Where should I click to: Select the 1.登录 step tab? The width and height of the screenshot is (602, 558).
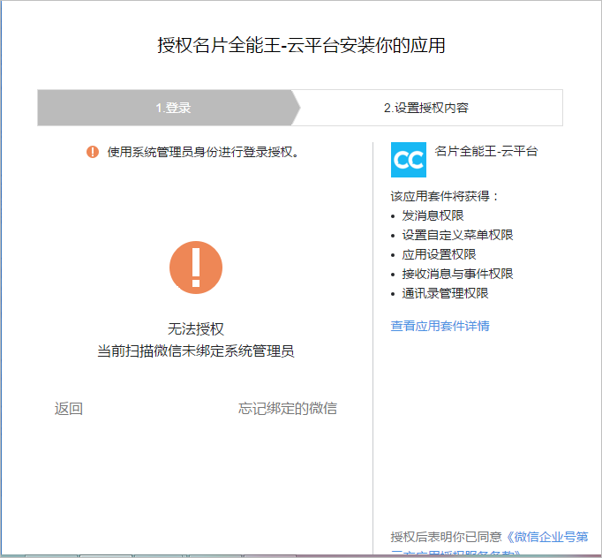173,108
